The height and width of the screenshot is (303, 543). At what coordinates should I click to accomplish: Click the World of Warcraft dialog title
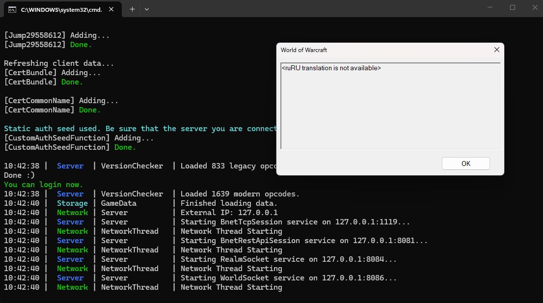coord(304,50)
